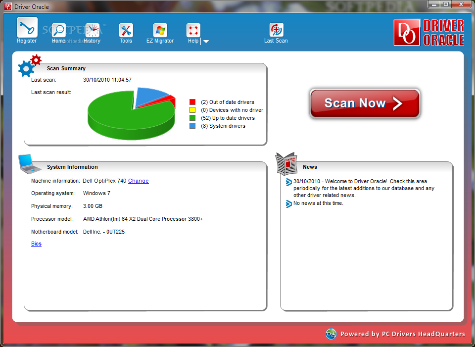Click the AMD Athlon processor model value
The height and width of the screenshot is (347, 475).
coord(143,219)
